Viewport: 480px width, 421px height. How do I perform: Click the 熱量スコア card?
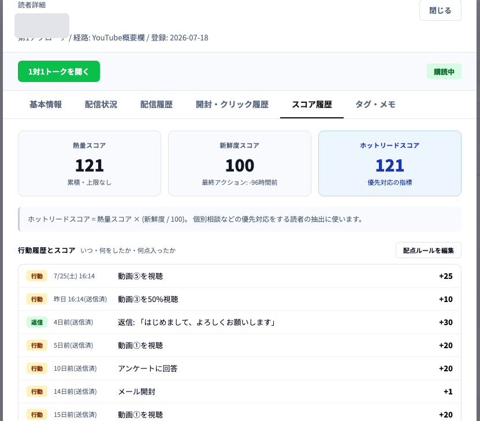tap(90, 163)
